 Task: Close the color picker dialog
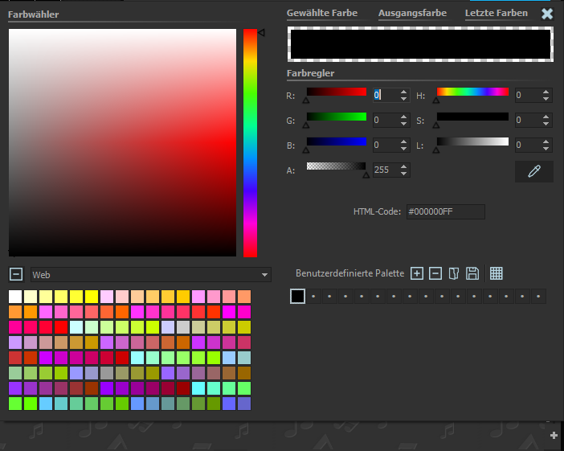click(x=547, y=14)
